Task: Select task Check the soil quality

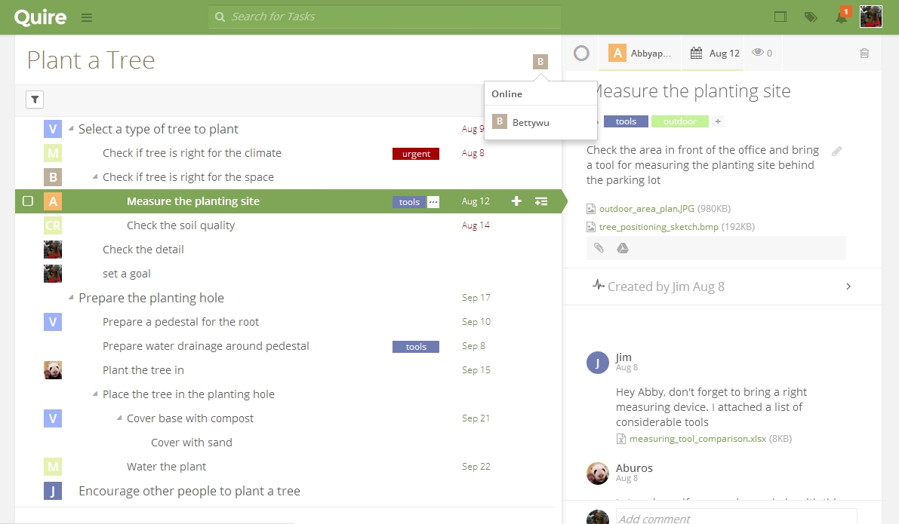Action: (x=180, y=225)
